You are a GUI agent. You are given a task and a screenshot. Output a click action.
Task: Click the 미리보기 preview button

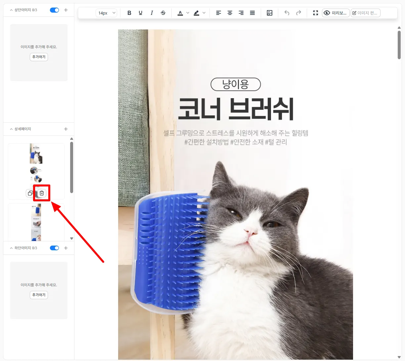(x=336, y=13)
